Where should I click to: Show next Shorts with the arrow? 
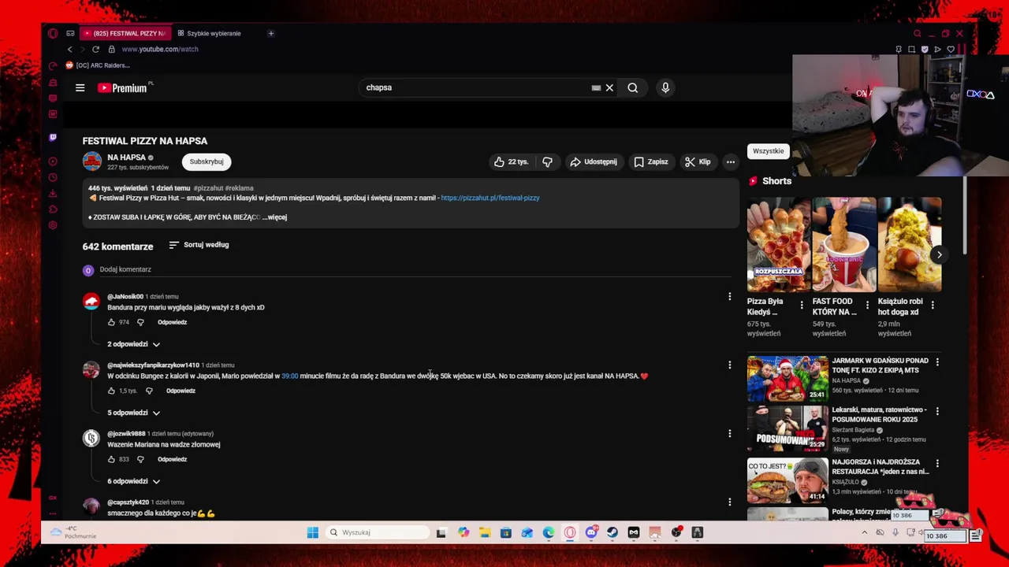(x=939, y=254)
